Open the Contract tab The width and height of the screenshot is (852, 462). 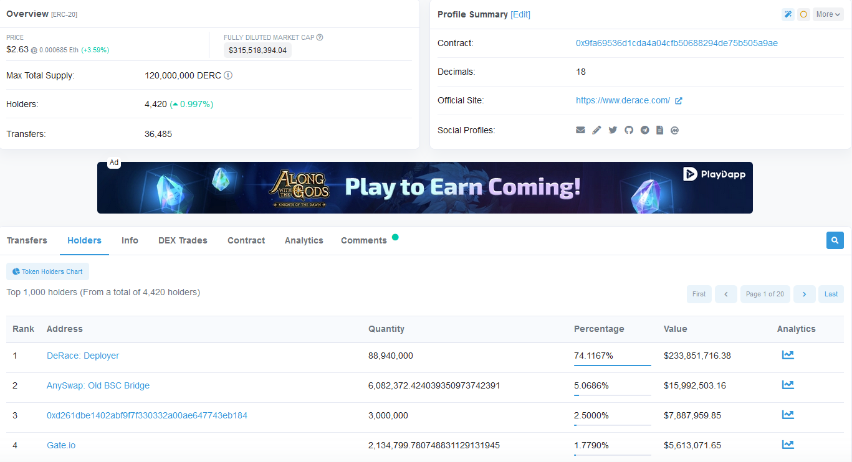point(246,240)
